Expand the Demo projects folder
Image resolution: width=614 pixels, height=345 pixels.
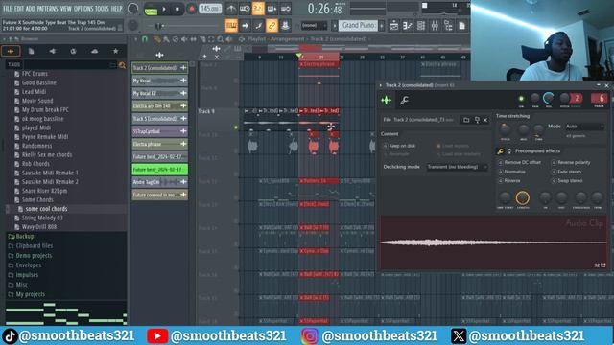(34, 256)
